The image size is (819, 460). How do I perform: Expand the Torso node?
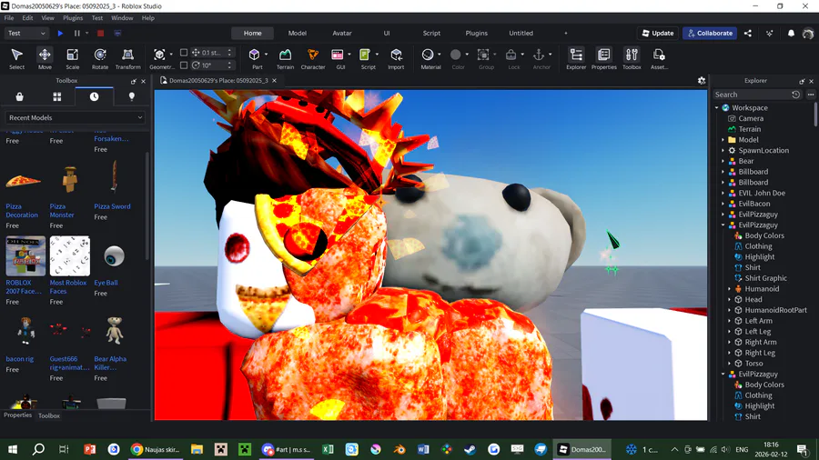(730, 363)
